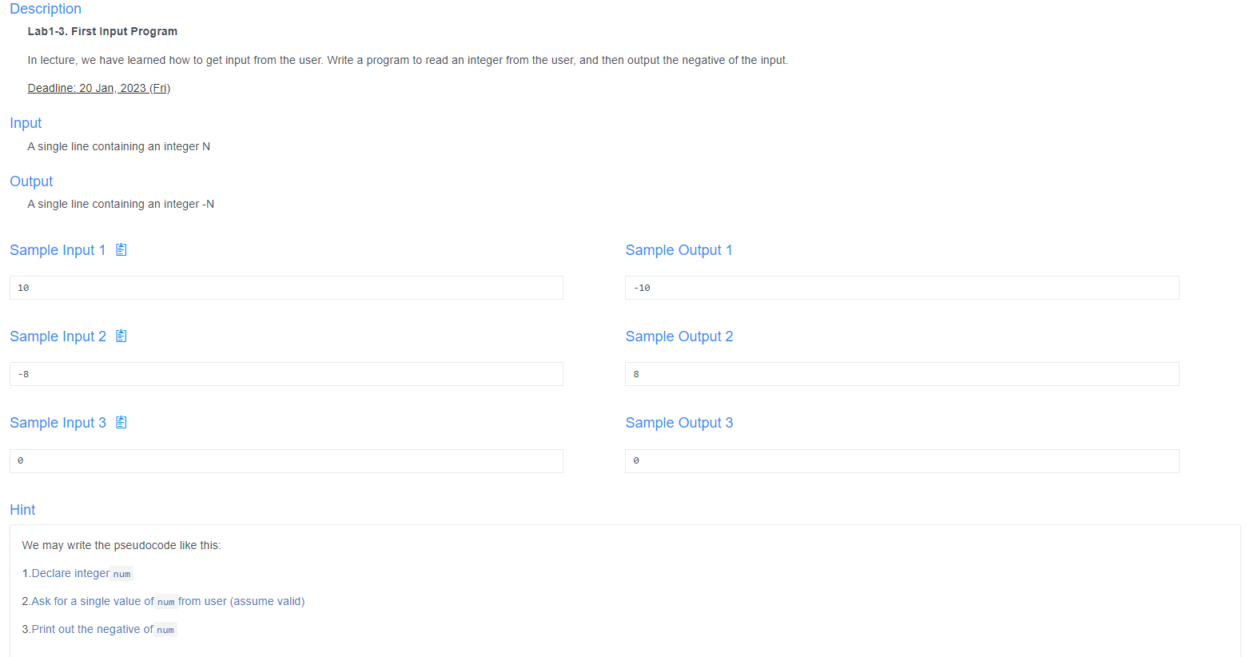Click inside the Sample Input 1 text box
This screenshot has height=657, width=1246.
pyautogui.click(x=285, y=287)
